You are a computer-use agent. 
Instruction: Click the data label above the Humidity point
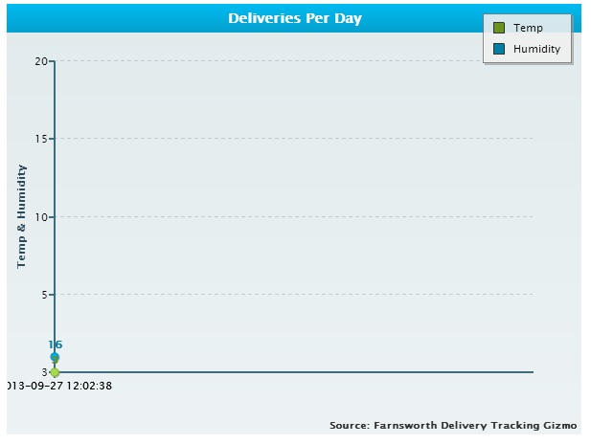point(56,344)
